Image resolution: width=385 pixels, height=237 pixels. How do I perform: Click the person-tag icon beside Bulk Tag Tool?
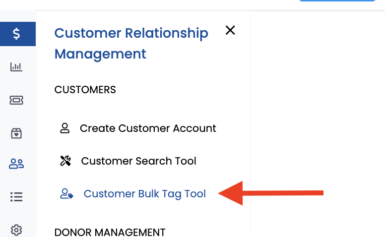pyautogui.click(x=66, y=193)
